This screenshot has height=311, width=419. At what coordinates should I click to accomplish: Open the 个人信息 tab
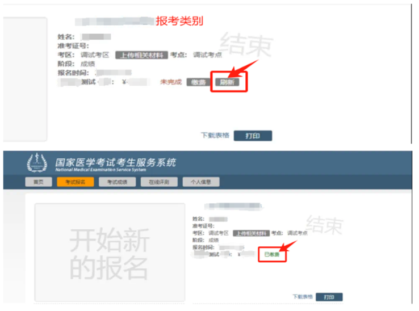click(201, 182)
